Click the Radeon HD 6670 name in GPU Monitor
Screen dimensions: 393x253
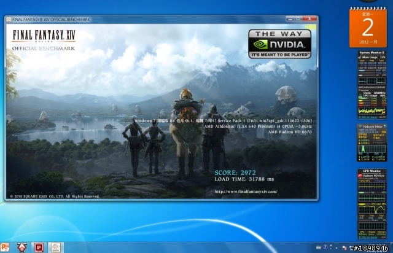tap(374, 176)
